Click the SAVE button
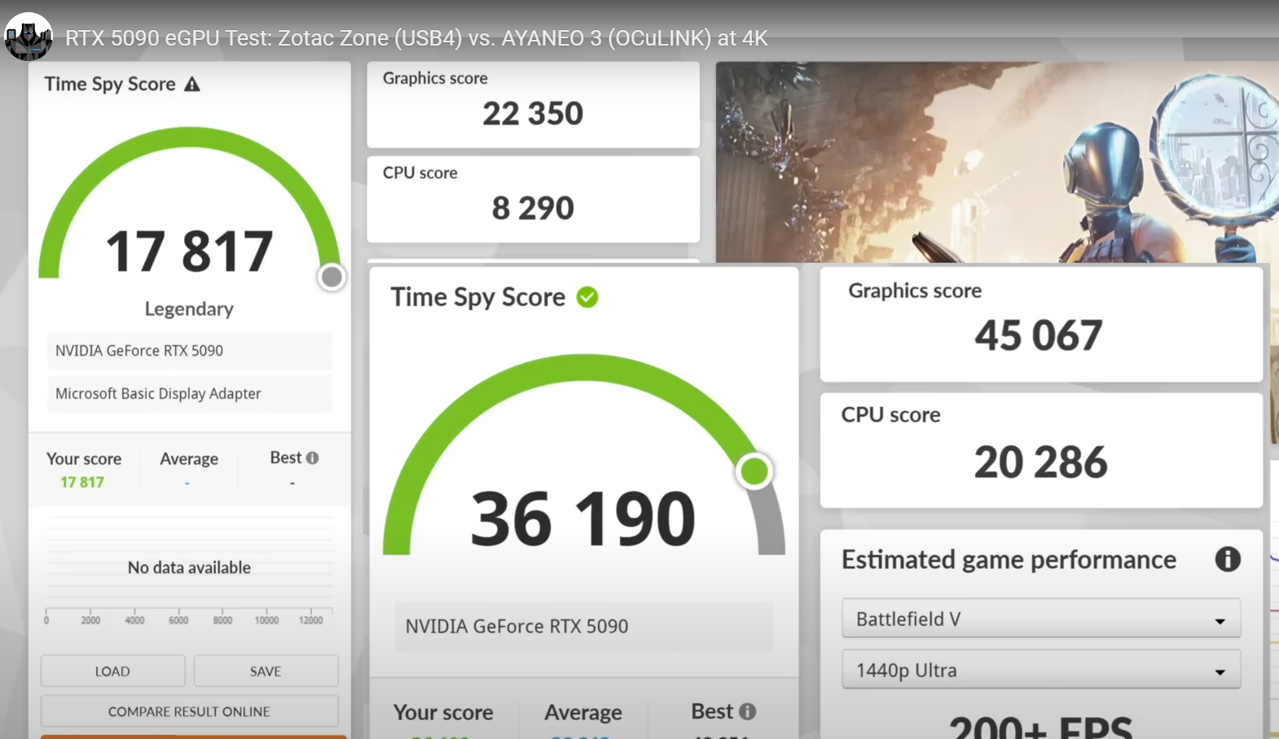 [x=266, y=671]
